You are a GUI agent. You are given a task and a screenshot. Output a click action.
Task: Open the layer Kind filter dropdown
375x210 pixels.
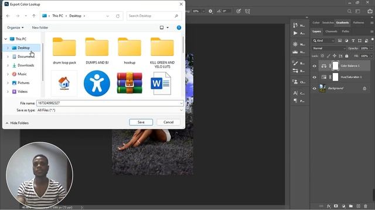click(323, 41)
